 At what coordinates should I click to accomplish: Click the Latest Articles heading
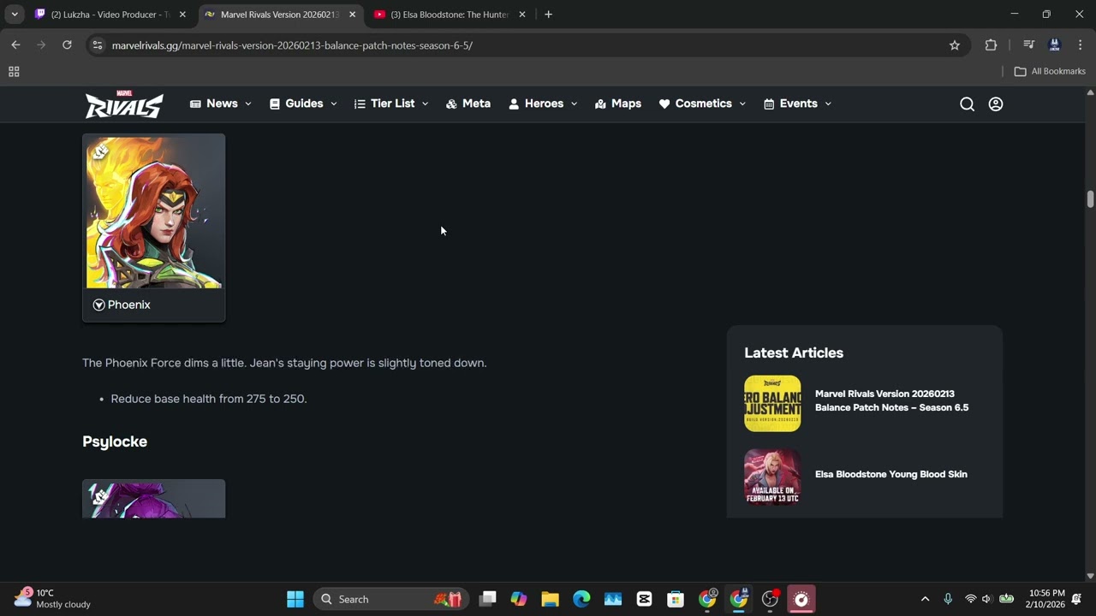(794, 352)
